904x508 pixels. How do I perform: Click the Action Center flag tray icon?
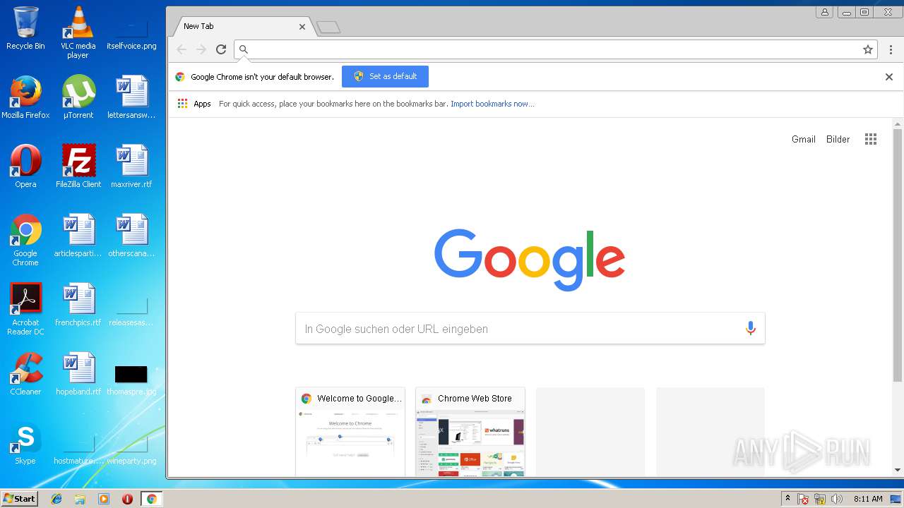pyautogui.click(x=803, y=499)
